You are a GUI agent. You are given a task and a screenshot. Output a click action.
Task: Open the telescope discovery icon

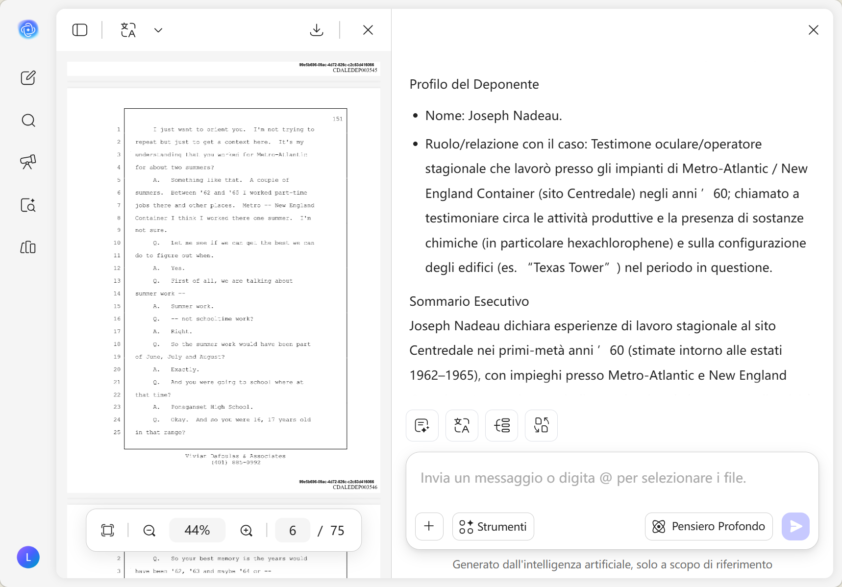(28, 162)
